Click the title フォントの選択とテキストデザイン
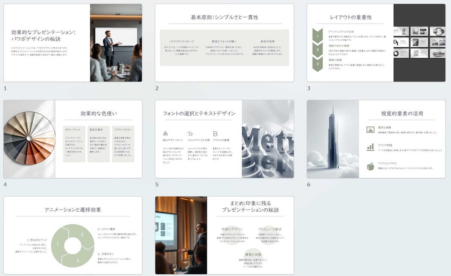This screenshot has width=451, height=276. (x=199, y=113)
